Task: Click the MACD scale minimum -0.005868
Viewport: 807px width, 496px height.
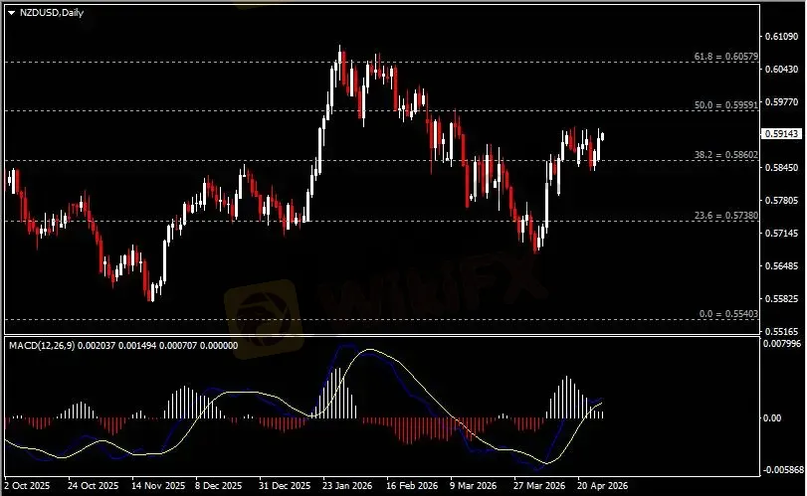Action: tap(782, 470)
